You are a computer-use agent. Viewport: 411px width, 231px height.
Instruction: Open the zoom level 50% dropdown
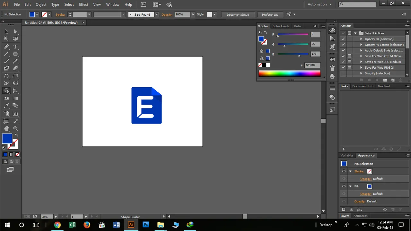point(56,217)
